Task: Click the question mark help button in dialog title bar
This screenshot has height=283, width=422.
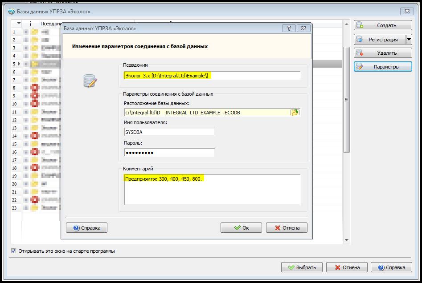Action: click(x=289, y=28)
